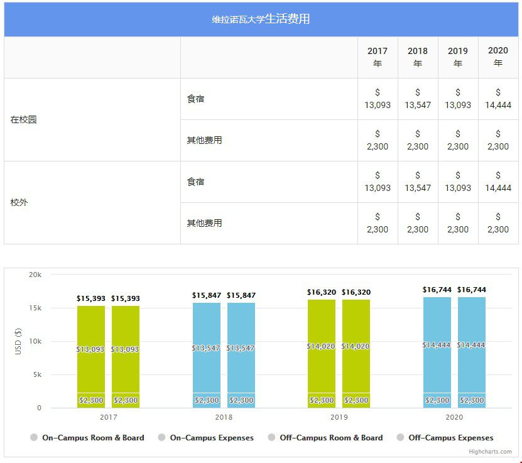Select the 在校园 食宿 cell for 2017
The height and width of the screenshot is (463, 522).
click(378, 99)
